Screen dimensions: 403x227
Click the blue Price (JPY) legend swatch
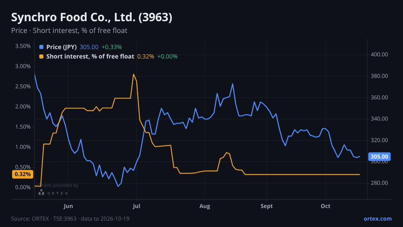coord(41,47)
